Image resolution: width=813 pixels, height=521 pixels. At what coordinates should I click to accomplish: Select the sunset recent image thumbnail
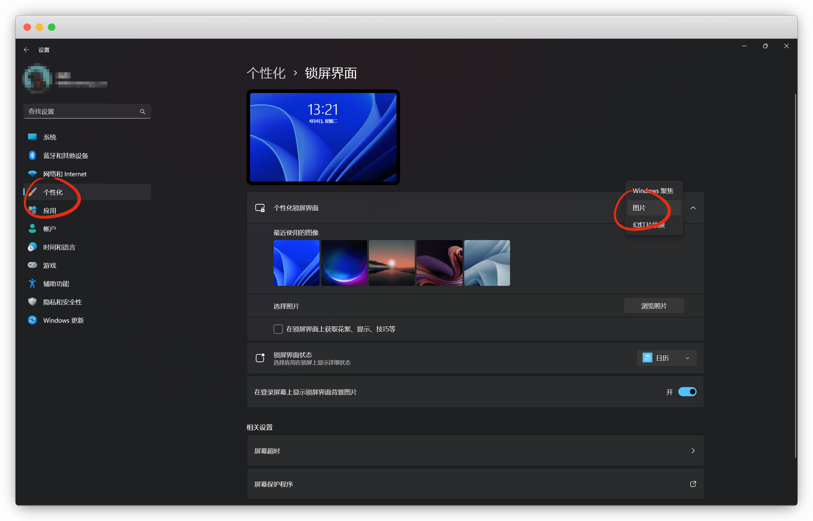[392, 263]
